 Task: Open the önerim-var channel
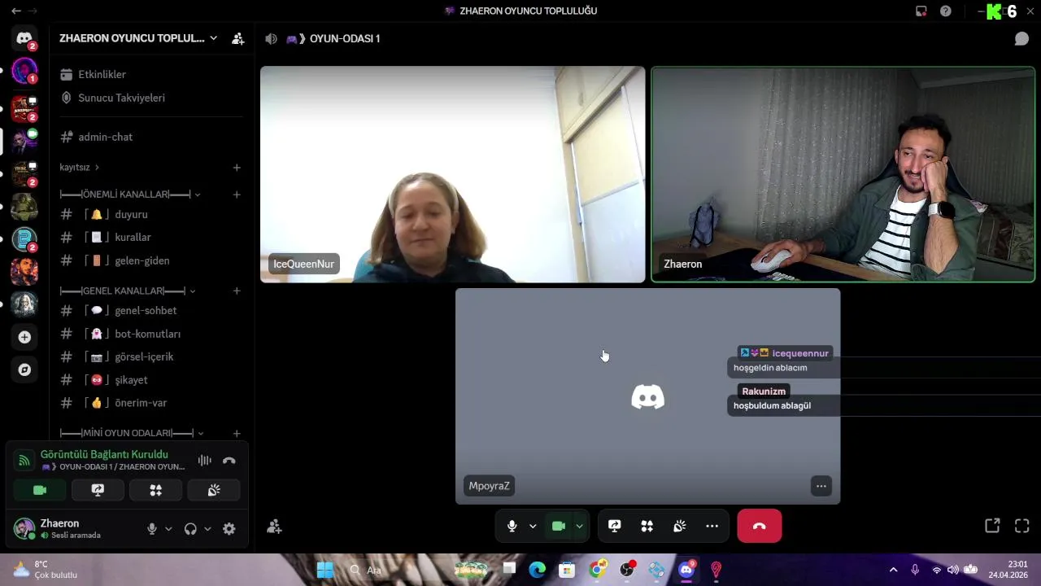click(150, 403)
